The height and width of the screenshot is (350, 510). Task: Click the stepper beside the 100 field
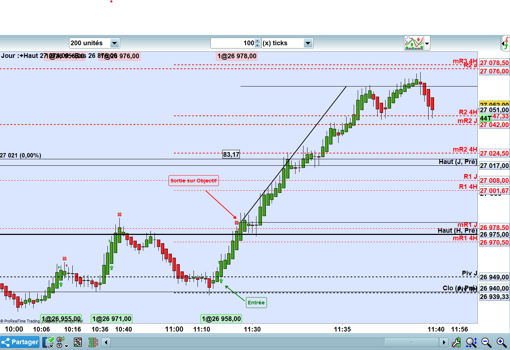[258, 43]
